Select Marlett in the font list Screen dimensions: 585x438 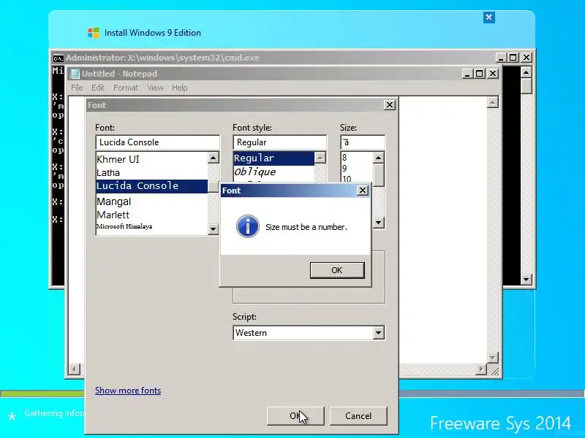[151, 215]
